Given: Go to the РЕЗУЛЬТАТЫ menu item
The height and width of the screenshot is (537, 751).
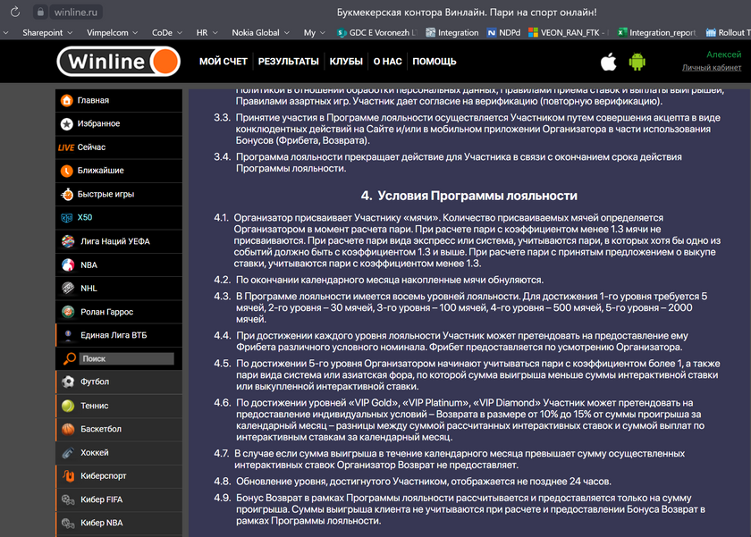Looking at the screenshot, I should (288, 62).
